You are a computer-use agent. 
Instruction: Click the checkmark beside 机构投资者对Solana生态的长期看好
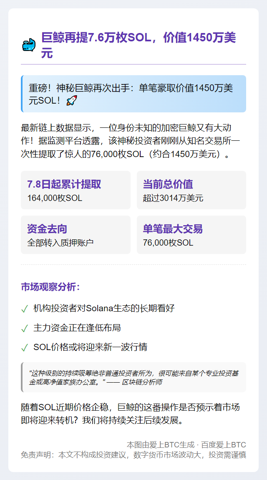point(25,309)
